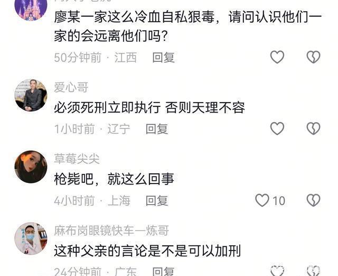This screenshot has width=338, height=276.
Task: Dislike the Jiangxi commenter's comment
Action: (313, 57)
